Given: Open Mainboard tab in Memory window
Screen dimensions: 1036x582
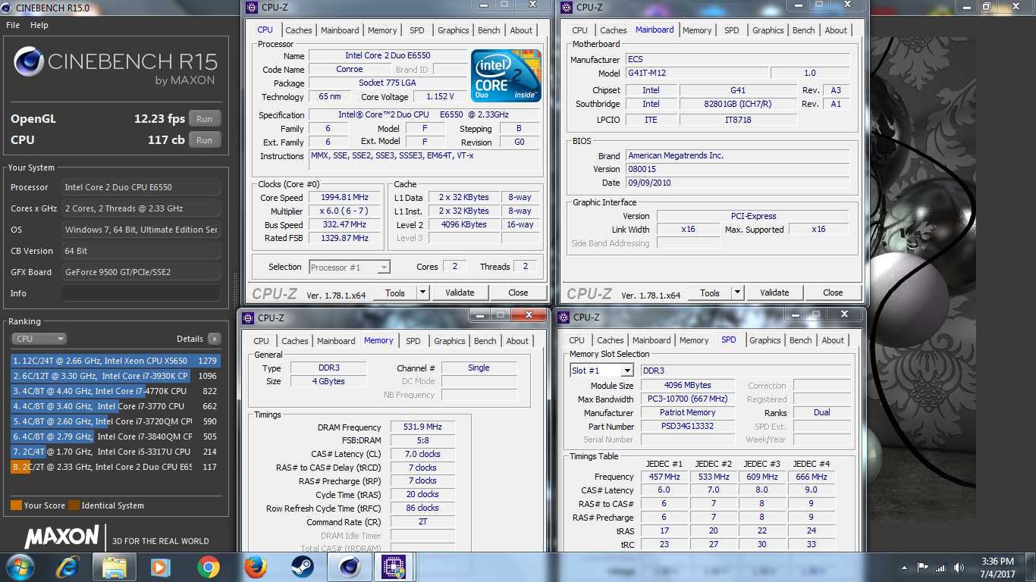Looking at the screenshot, I should coord(336,341).
